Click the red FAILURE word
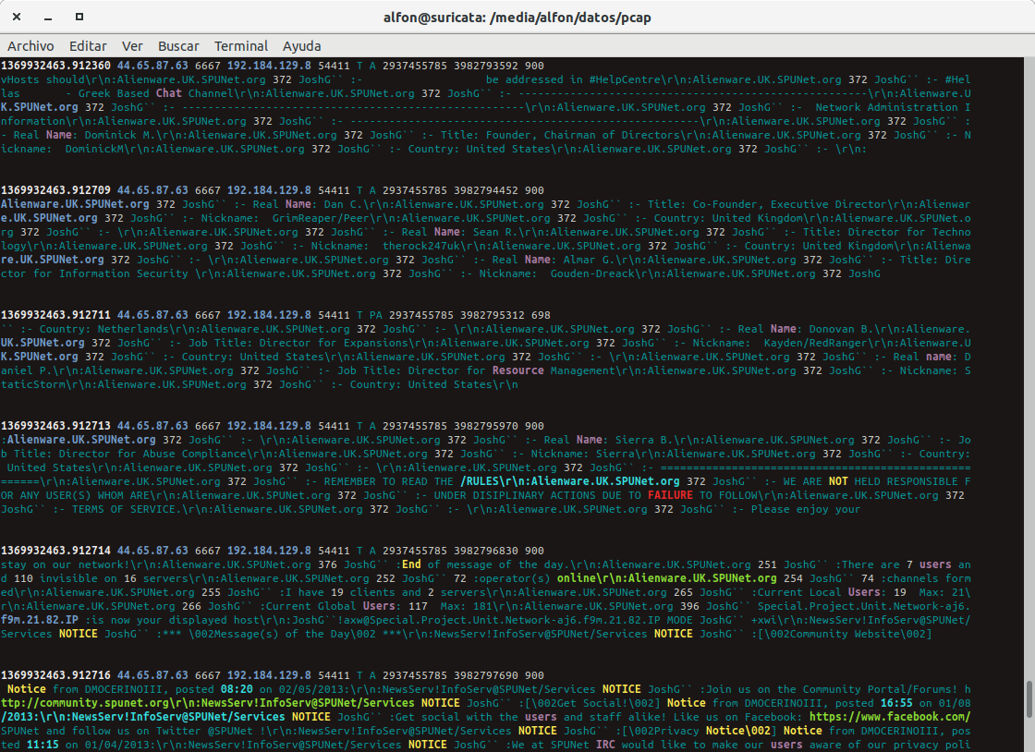Image resolution: width=1035 pixels, height=752 pixels. click(670, 495)
